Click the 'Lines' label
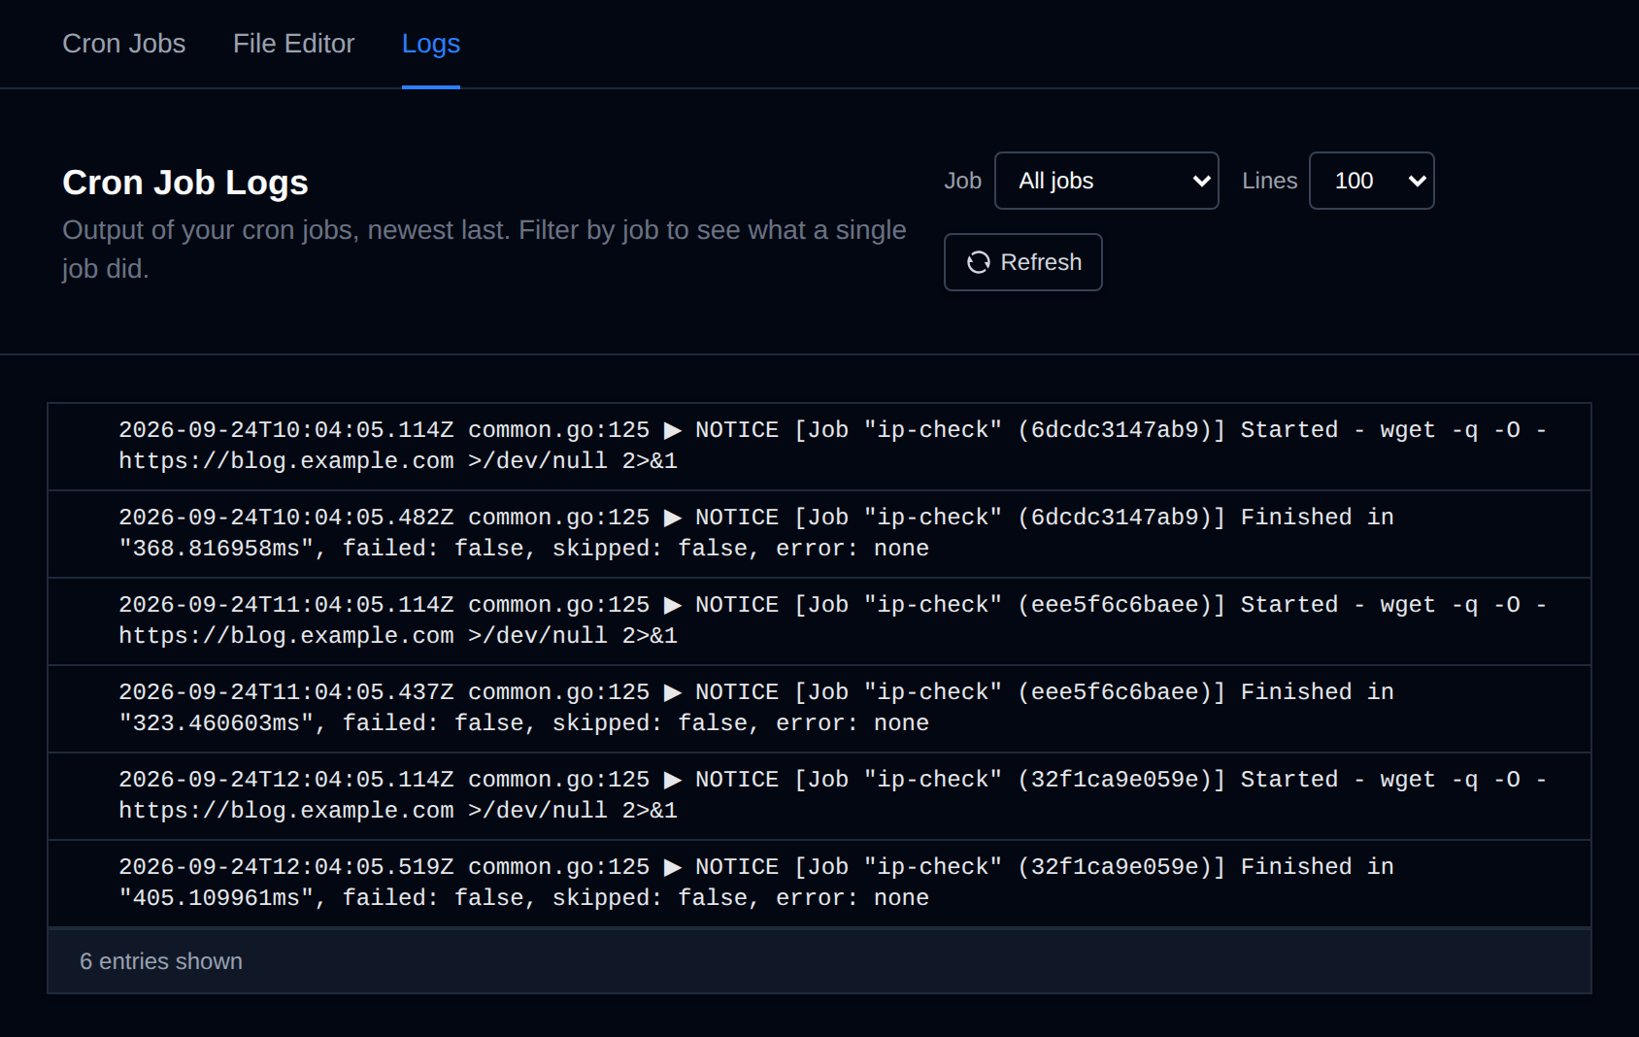This screenshot has width=1639, height=1037. click(x=1270, y=181)
